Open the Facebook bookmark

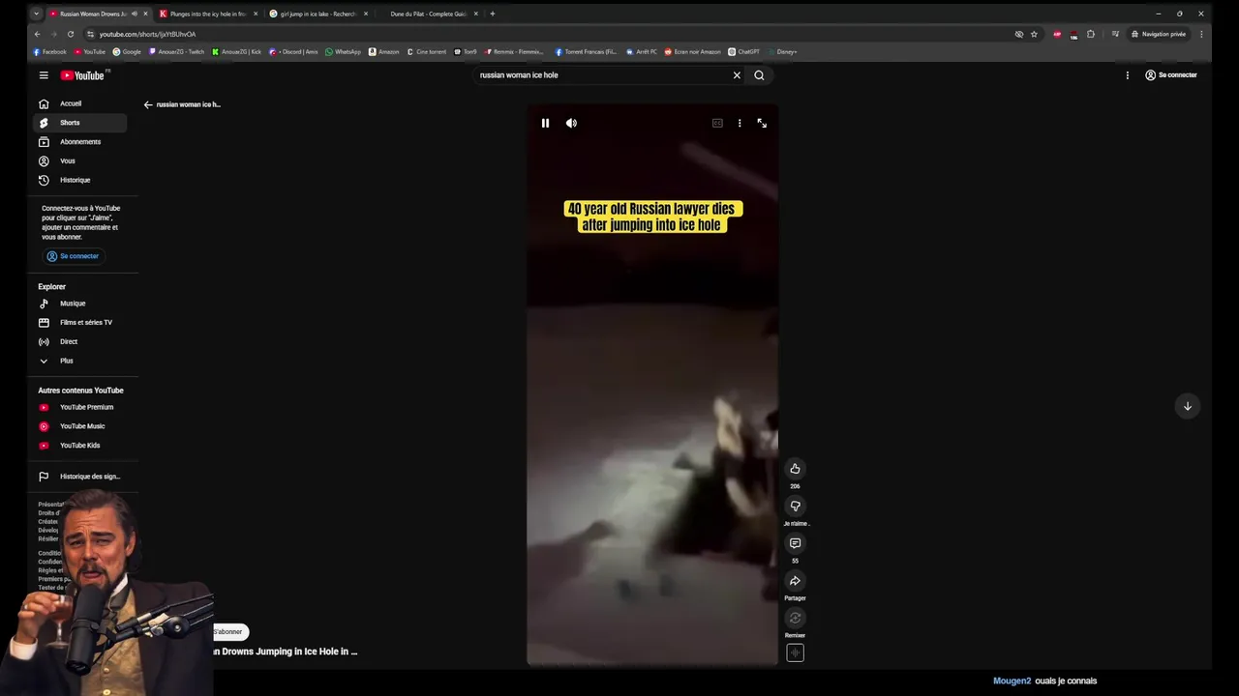tap(50, 52)
